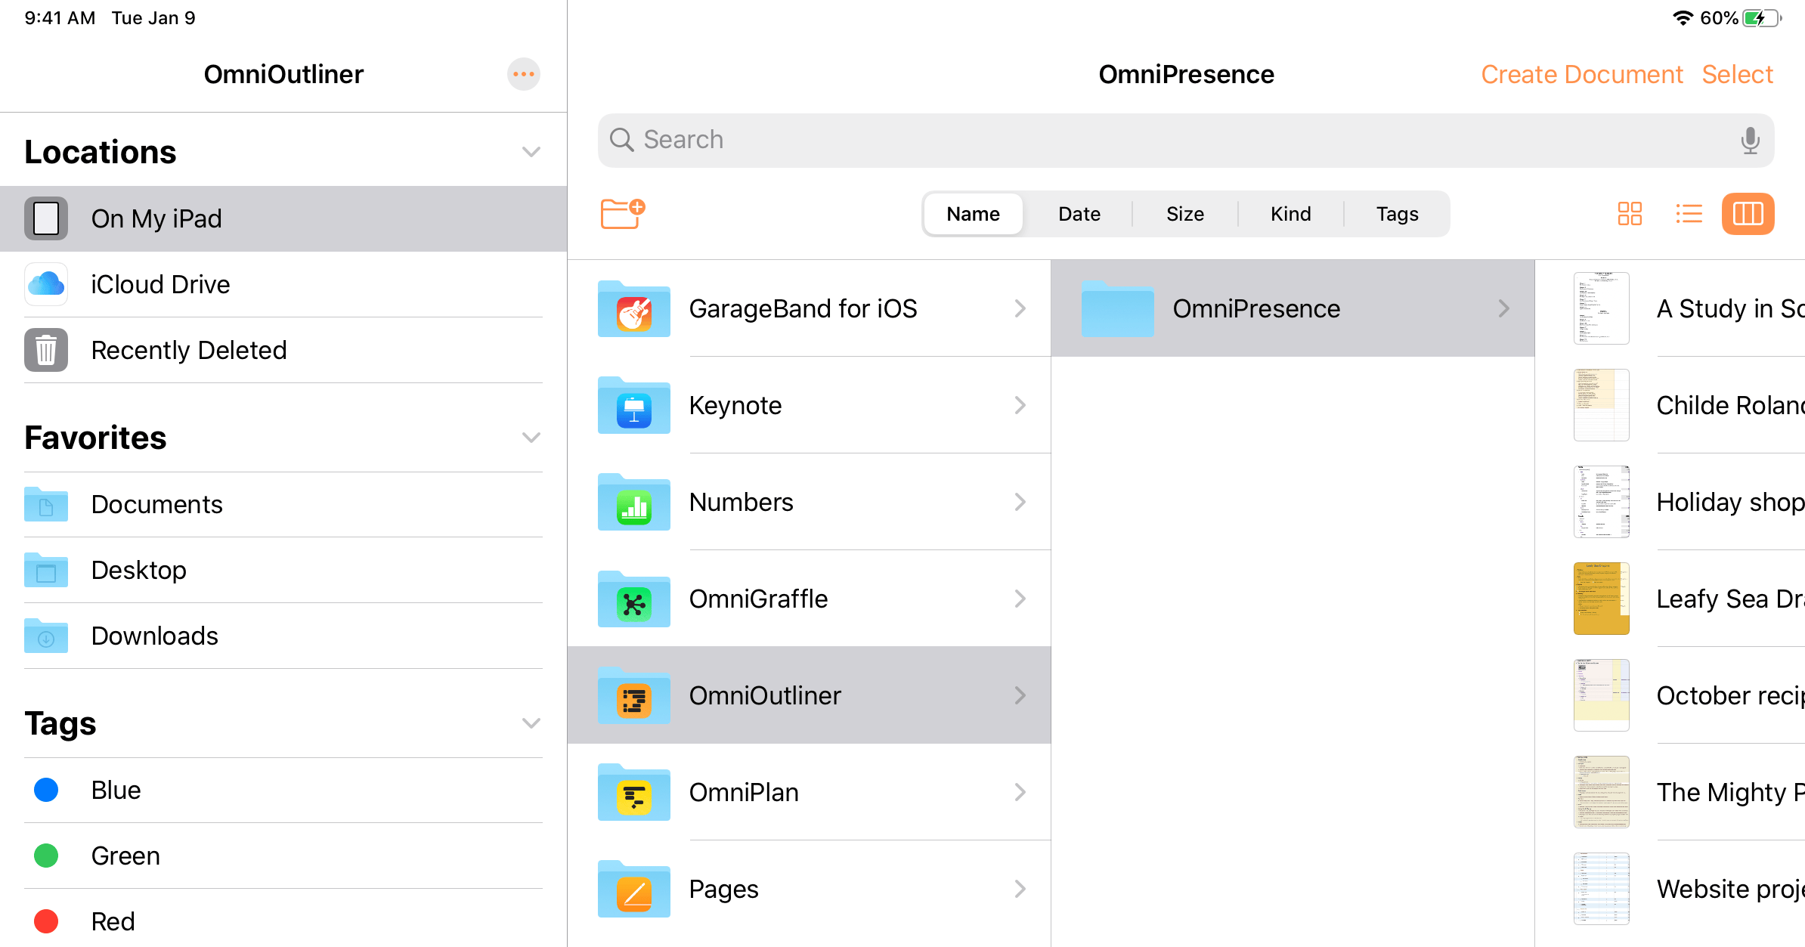
Task: Switch to icon grid view
Action: click(1630, 214)
